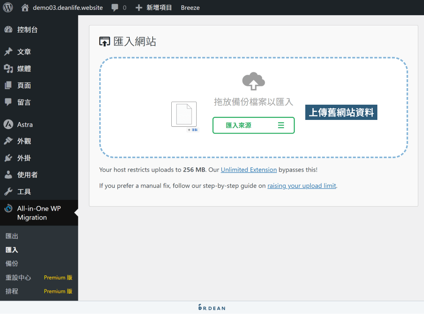Click the Unlimited Extension link
Image resolution: width=424 pixels, height=314 pixels.
pyautogui.click(x=249, y=170)
